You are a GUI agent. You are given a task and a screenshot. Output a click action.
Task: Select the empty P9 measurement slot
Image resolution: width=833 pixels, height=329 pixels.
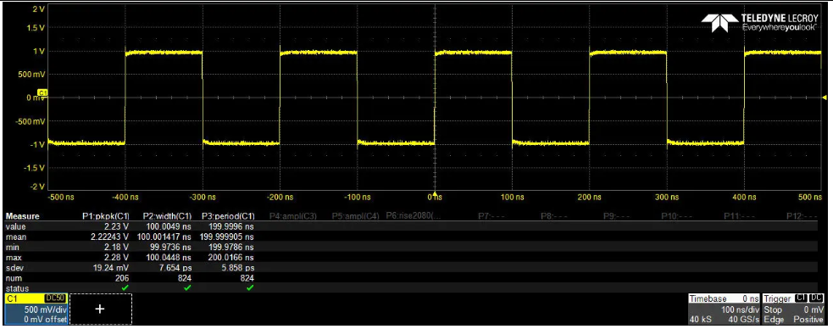coord(616,217)
